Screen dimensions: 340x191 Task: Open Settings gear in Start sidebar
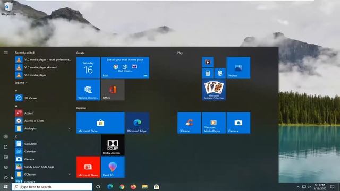click(x=6, y=167)
